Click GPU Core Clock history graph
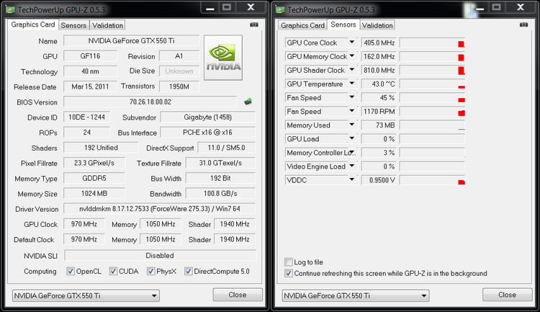Image resolution: width=540 pixels, height=312 pixels. 432,43
